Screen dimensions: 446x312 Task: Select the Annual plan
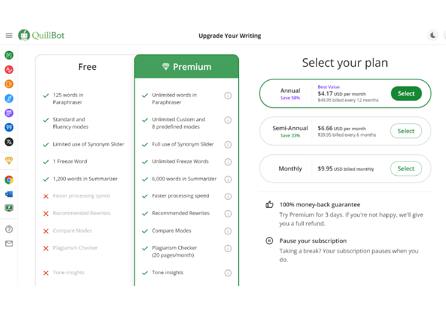point(406,94)
